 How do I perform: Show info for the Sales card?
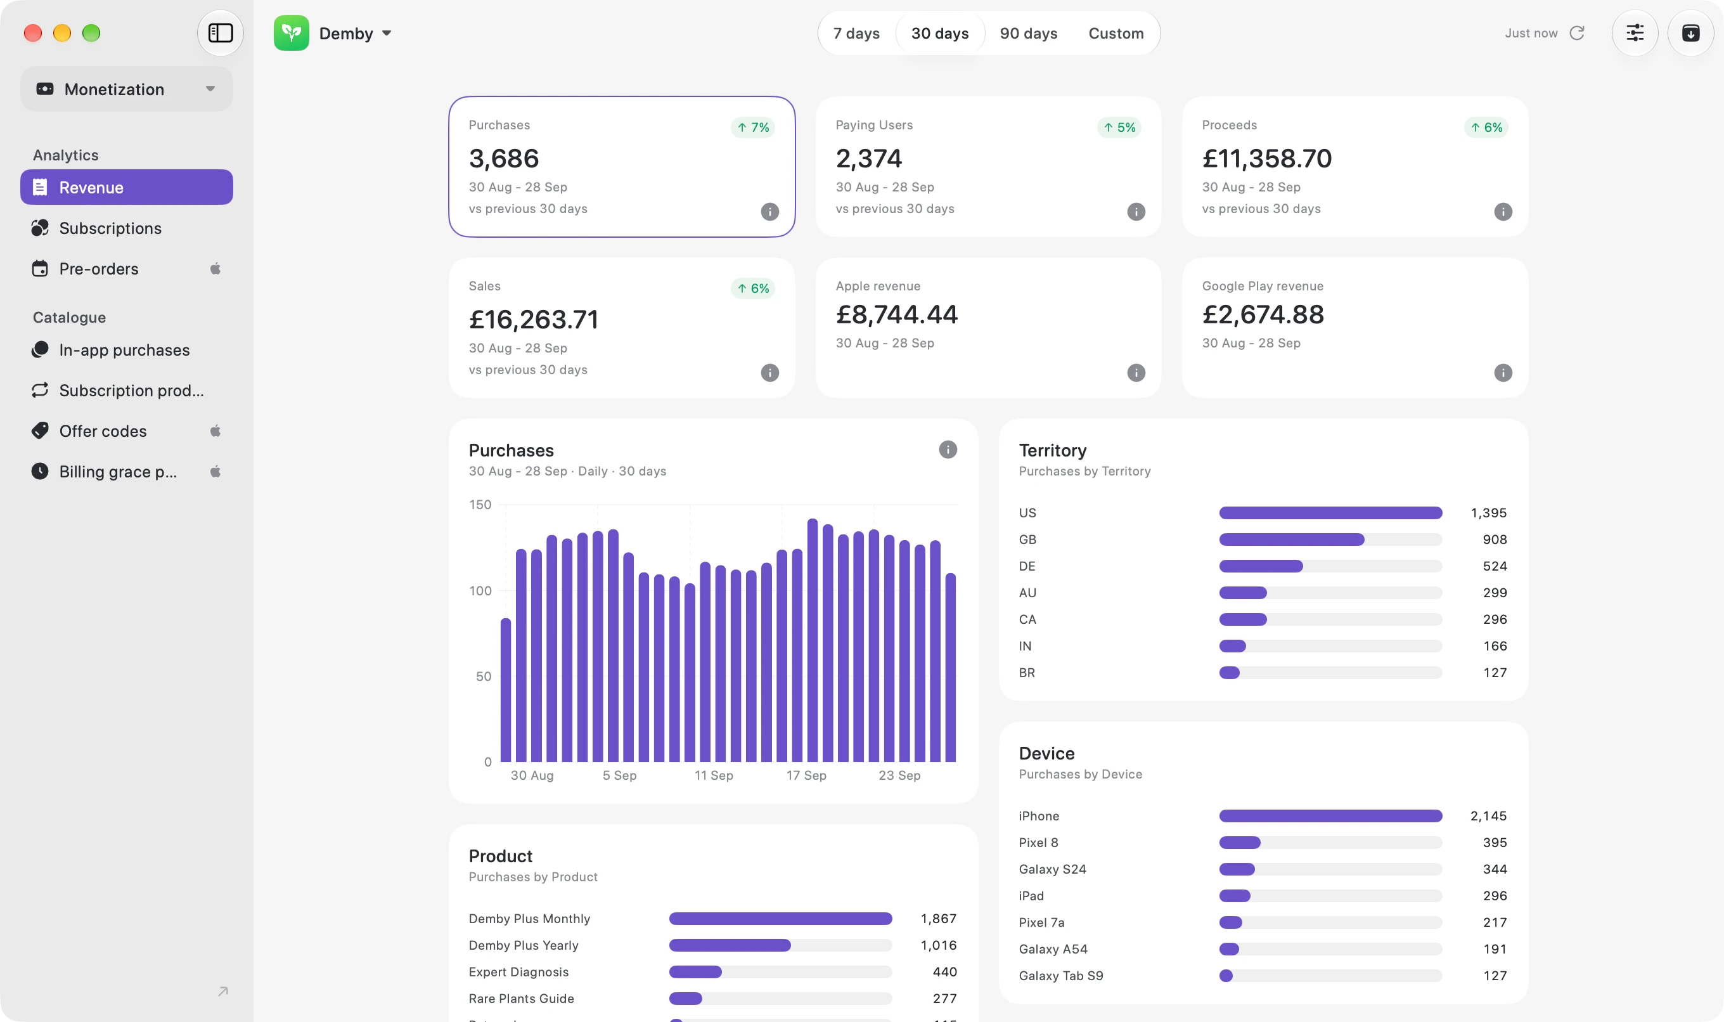coord(769,373)
